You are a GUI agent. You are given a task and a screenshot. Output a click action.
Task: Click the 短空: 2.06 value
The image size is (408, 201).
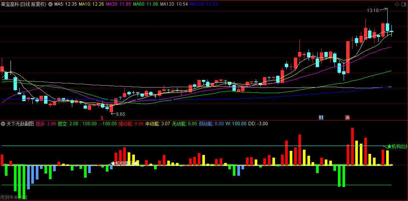(68, 124)
